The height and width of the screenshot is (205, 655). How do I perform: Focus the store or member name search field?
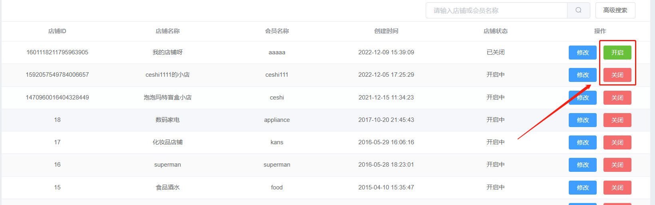[496, 10]
